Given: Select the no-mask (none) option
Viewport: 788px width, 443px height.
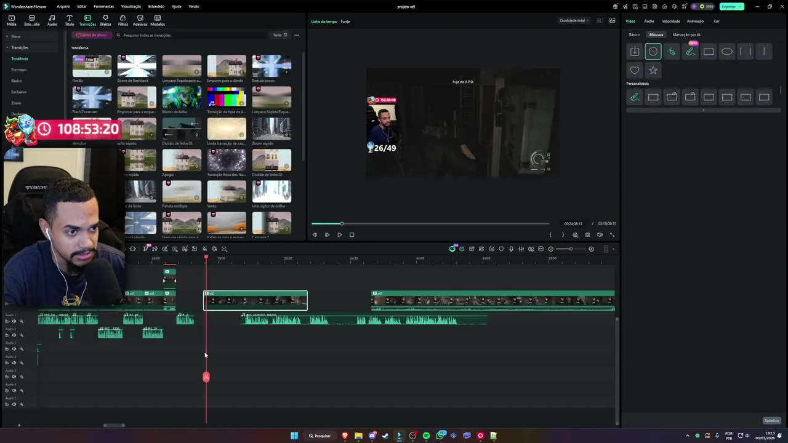Looking at the screenshot, I should click(x=653, y=52).
